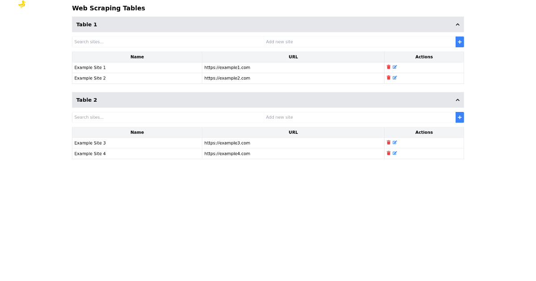Focus the Search sites field in Table 1
The image size is (536, 281).
[x=167, y=42]
